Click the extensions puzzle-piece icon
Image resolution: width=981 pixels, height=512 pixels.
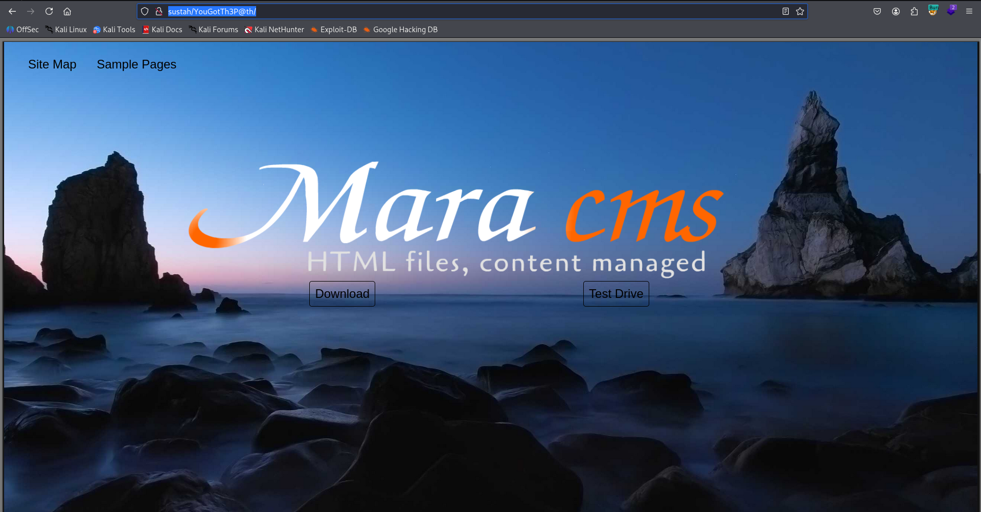click(914, 11)
